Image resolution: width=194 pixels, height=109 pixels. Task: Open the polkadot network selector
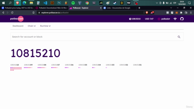click(164, 19)
